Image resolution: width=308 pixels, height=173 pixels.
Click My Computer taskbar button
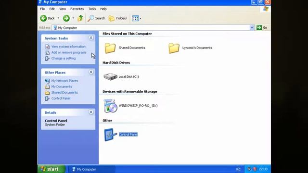pos(92,169)
